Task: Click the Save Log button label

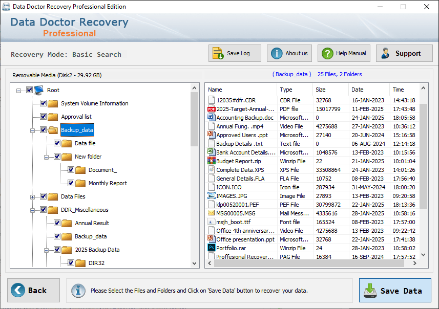Action: [x=238, y=53]
